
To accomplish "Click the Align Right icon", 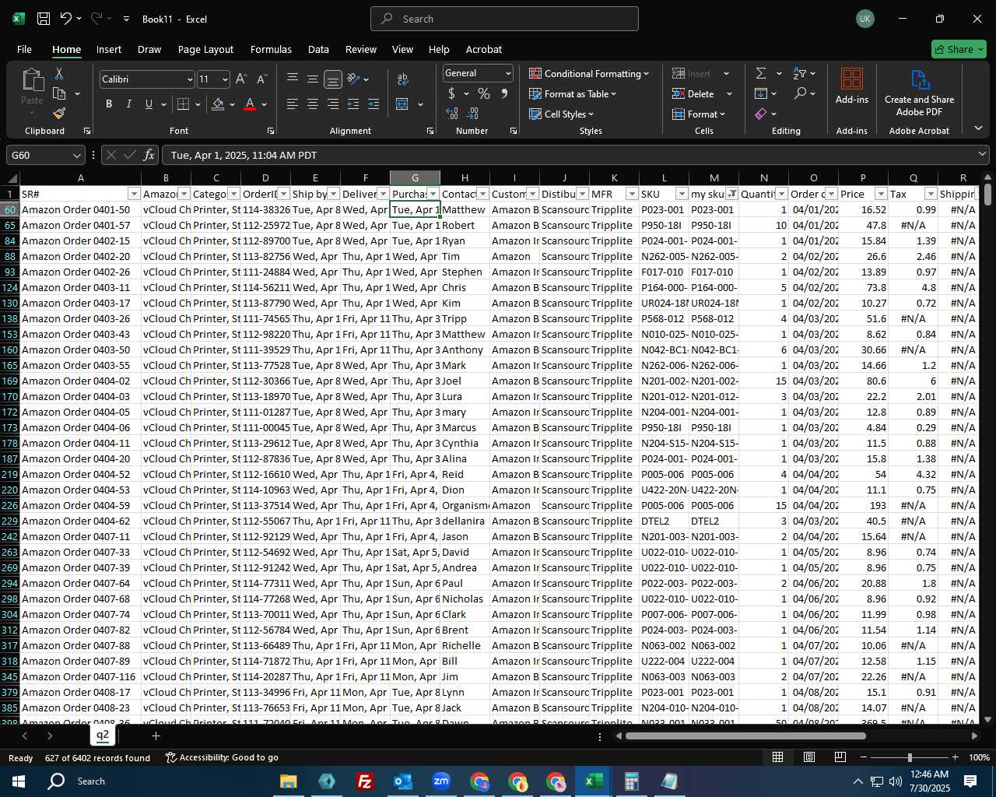I will click(333, 104).
